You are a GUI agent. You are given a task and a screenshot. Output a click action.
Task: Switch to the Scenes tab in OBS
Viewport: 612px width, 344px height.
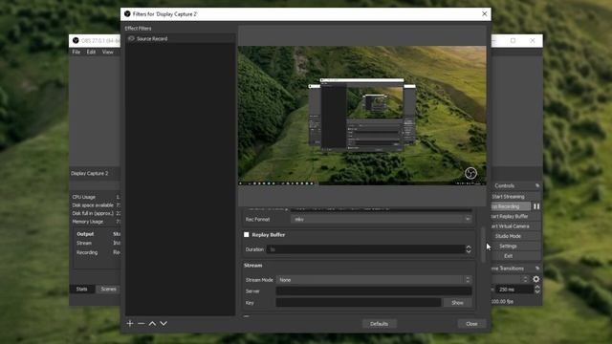pos(108,289)
